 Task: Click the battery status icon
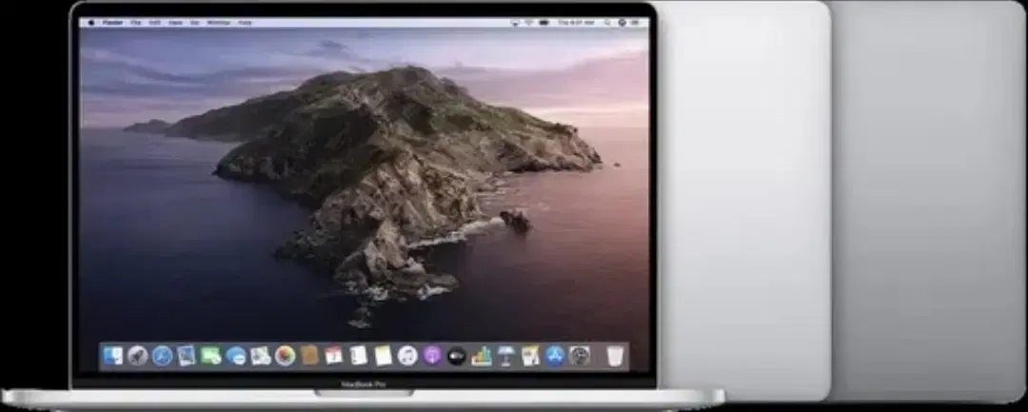(544, 22)
